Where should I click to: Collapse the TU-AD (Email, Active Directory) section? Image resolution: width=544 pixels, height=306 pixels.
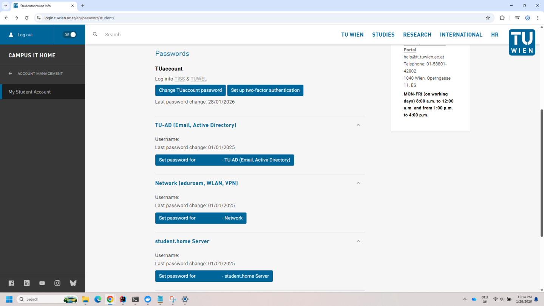358,125
